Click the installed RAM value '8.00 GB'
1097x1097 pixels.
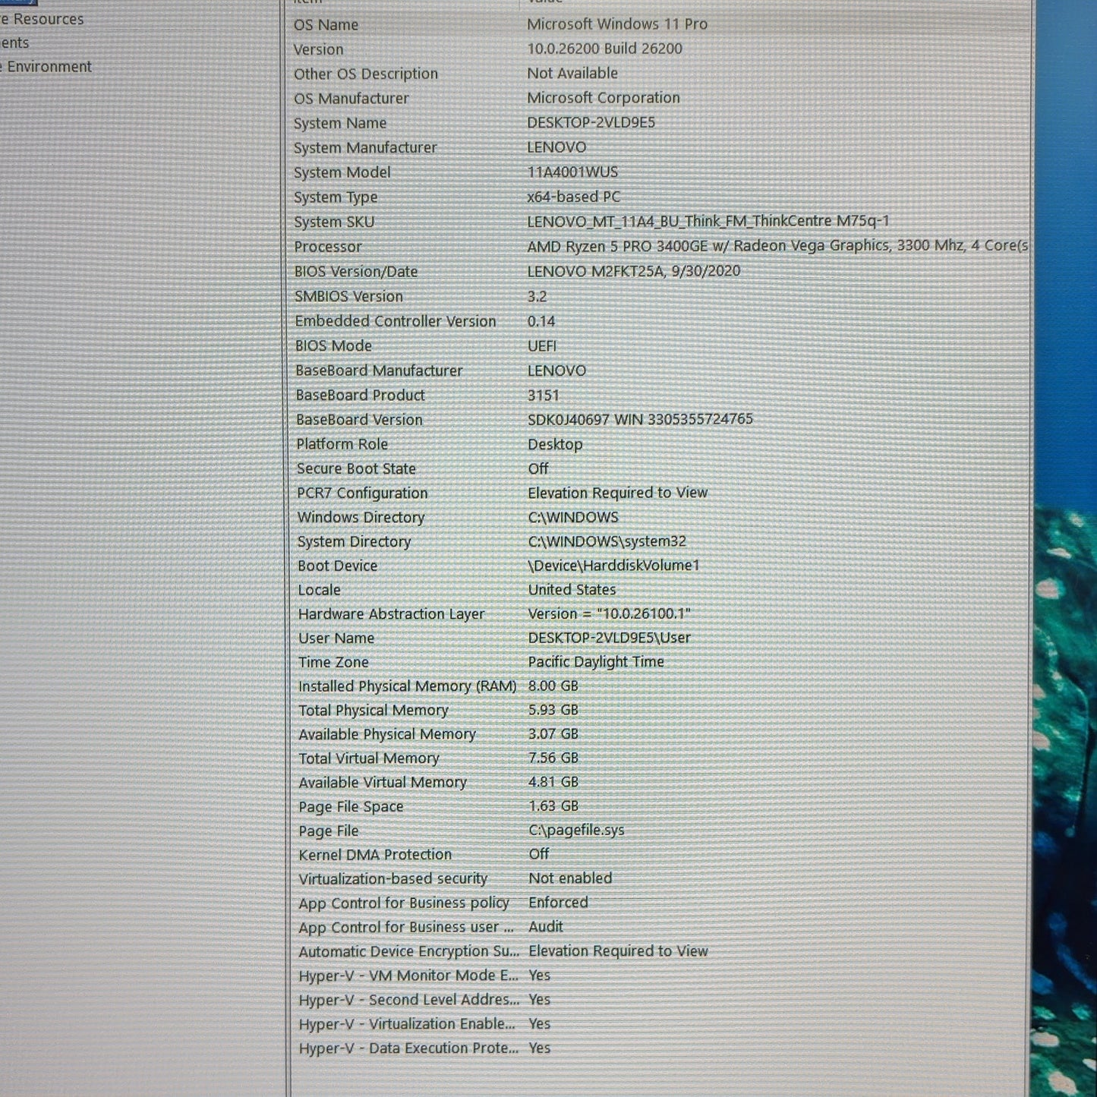point(553,686)
